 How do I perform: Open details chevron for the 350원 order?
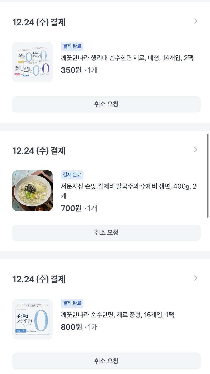pyautogui.click(x=196, y=21)
